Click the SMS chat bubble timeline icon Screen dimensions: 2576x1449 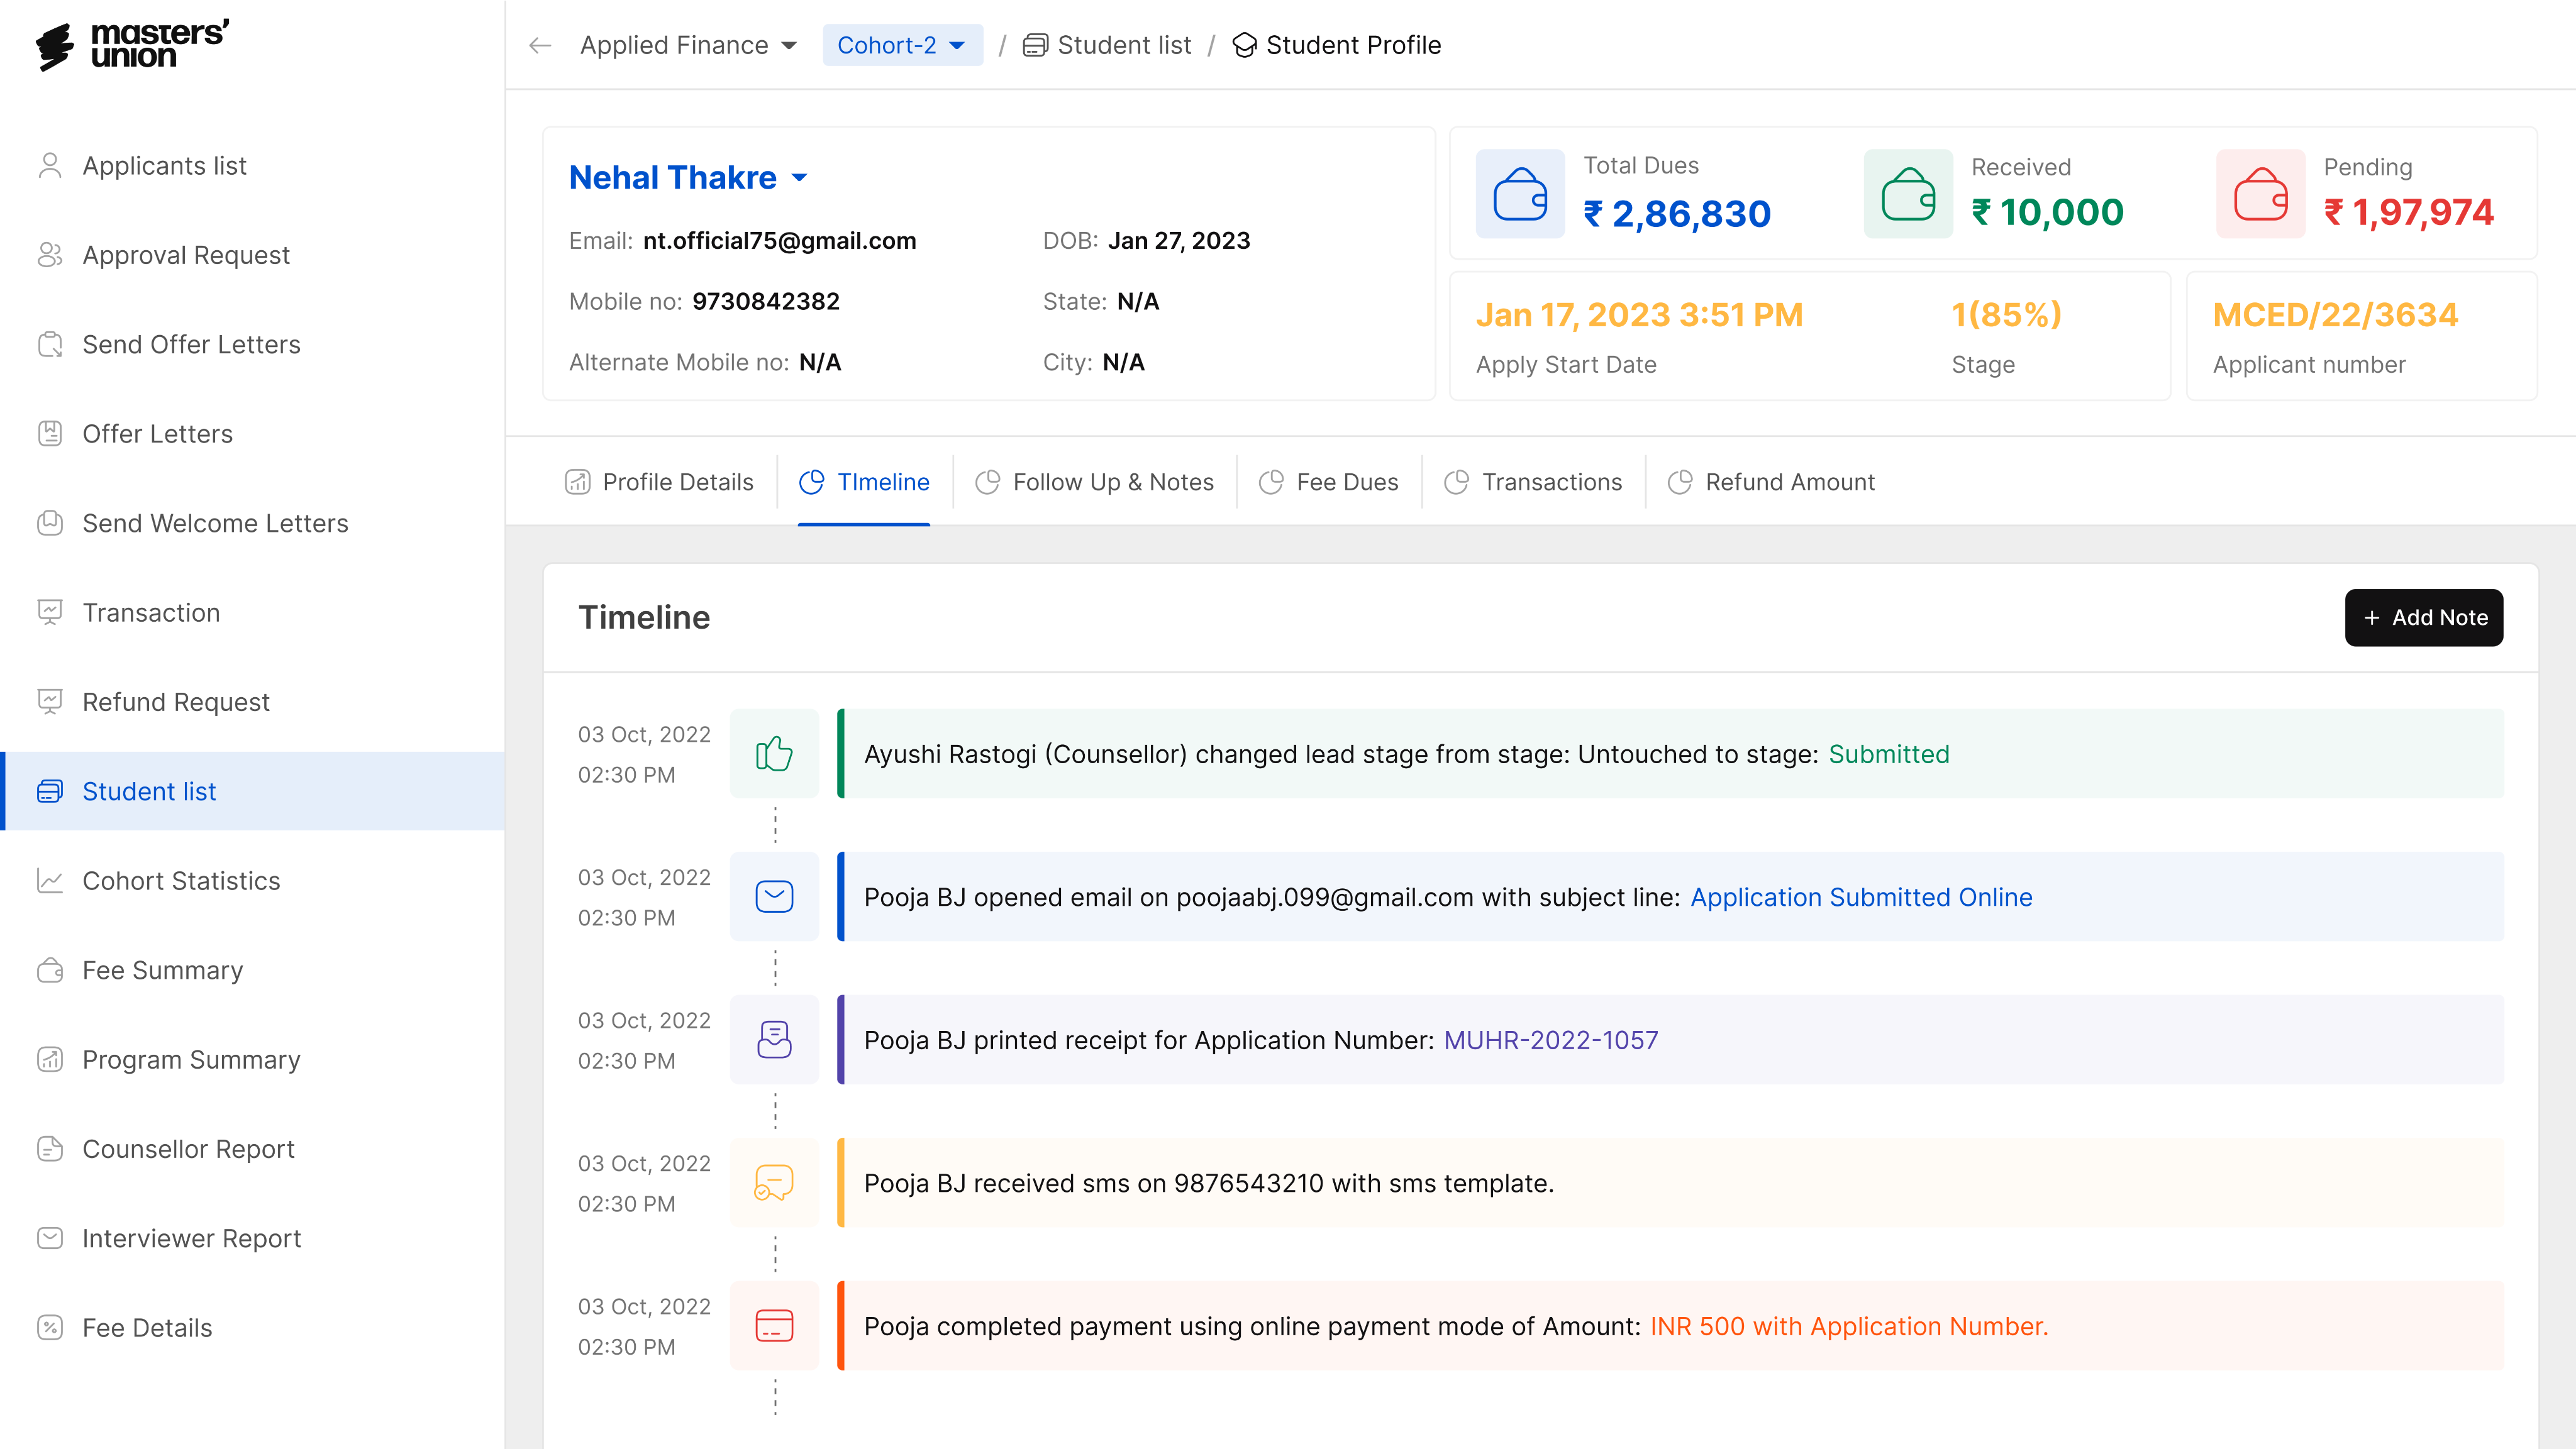click(x=774, y=1182)
